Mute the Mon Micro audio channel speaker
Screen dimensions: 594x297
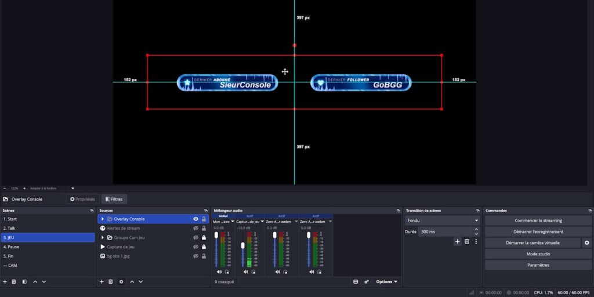click(219, 271)
